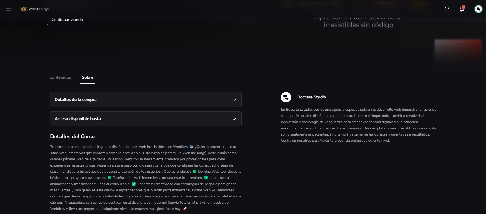486x214 pixels.
Task: Open the notifications bell
Action: click(x=462, y=9)
